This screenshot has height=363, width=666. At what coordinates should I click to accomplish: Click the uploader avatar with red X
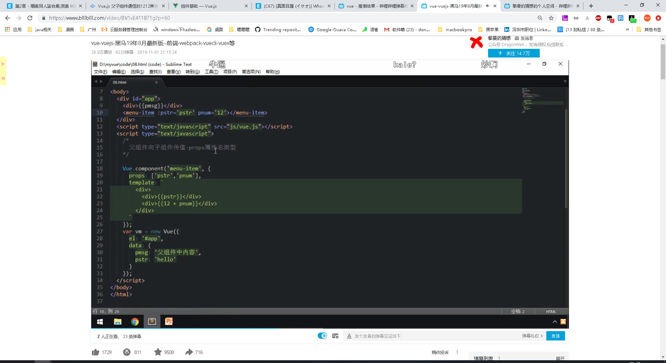(476, 43)
